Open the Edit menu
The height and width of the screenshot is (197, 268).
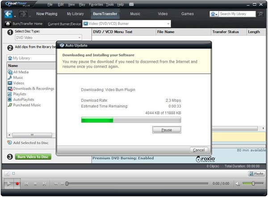60,4
